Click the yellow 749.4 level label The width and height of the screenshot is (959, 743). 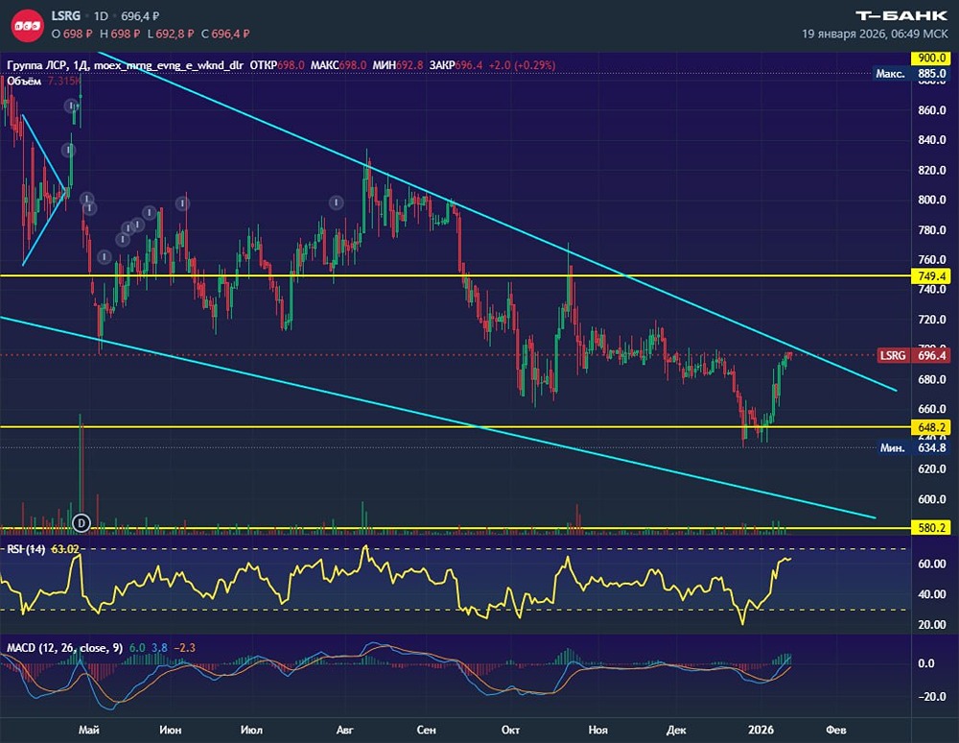coord(931,276)
